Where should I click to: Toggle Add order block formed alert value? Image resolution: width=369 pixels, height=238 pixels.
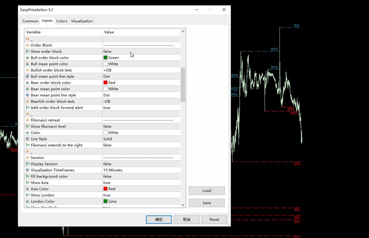(x=141, y=108)
